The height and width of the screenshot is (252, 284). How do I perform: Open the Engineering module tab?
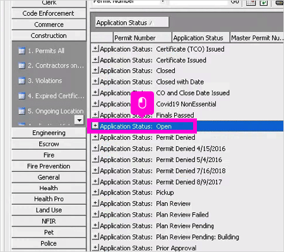point(49,133)
